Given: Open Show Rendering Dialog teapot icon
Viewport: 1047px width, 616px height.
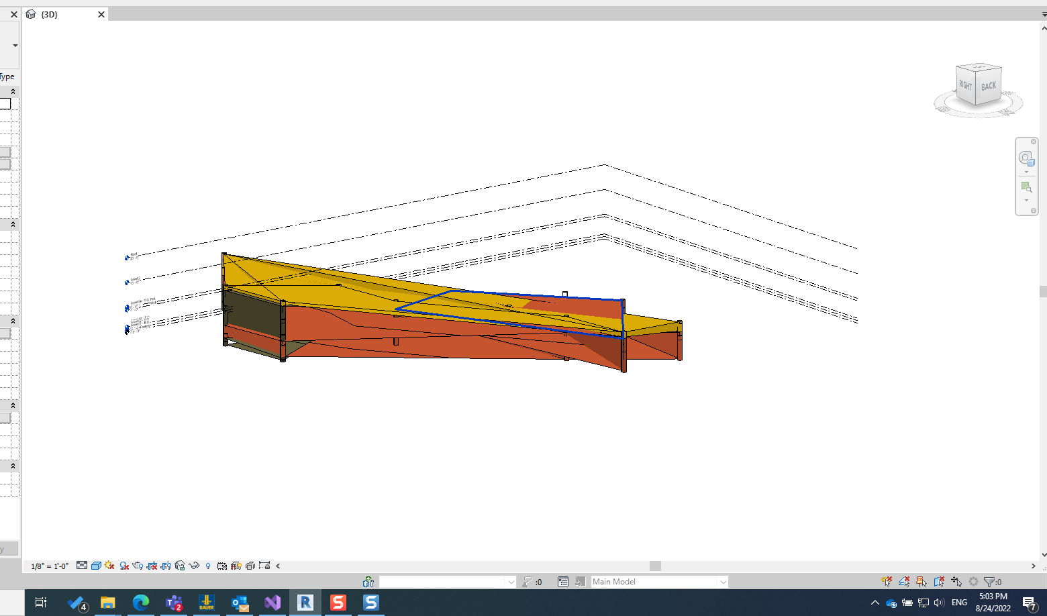Looking at the screenshot, I should pos(138,566).
